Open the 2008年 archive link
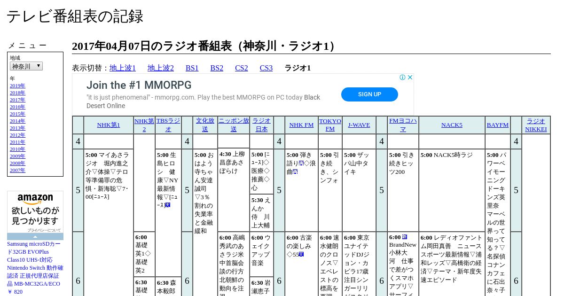 (17, 163)
